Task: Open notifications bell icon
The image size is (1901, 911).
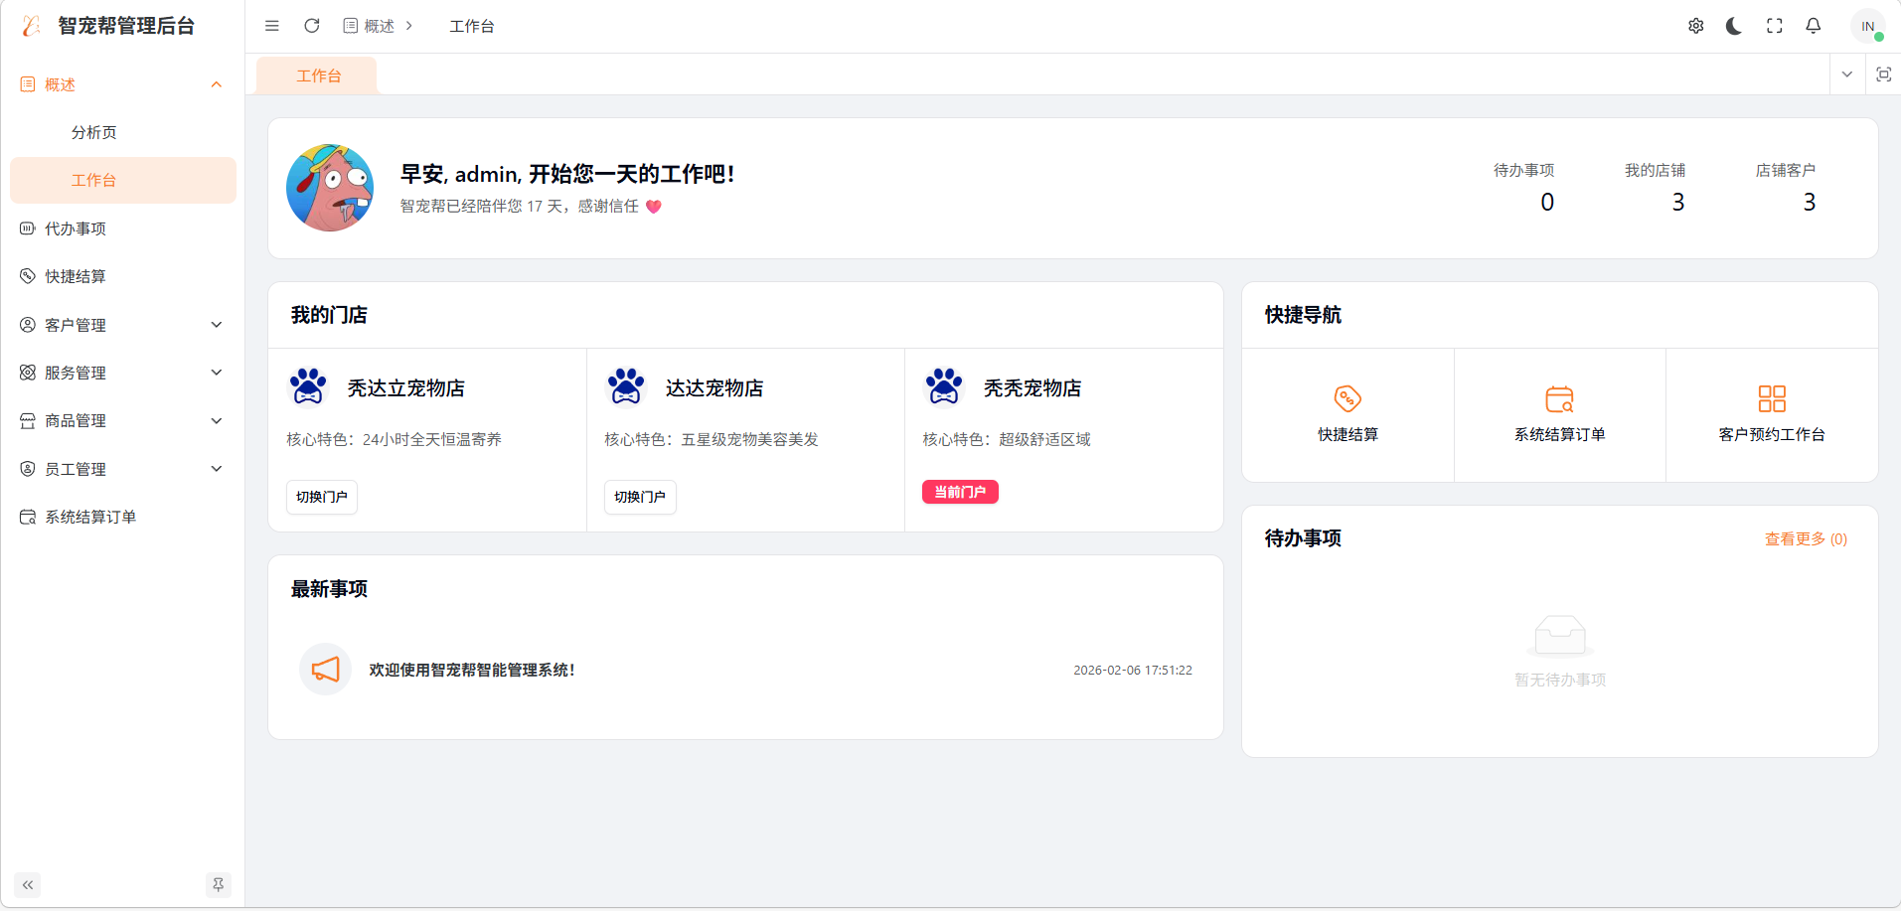Action: tap(1813, 26)
